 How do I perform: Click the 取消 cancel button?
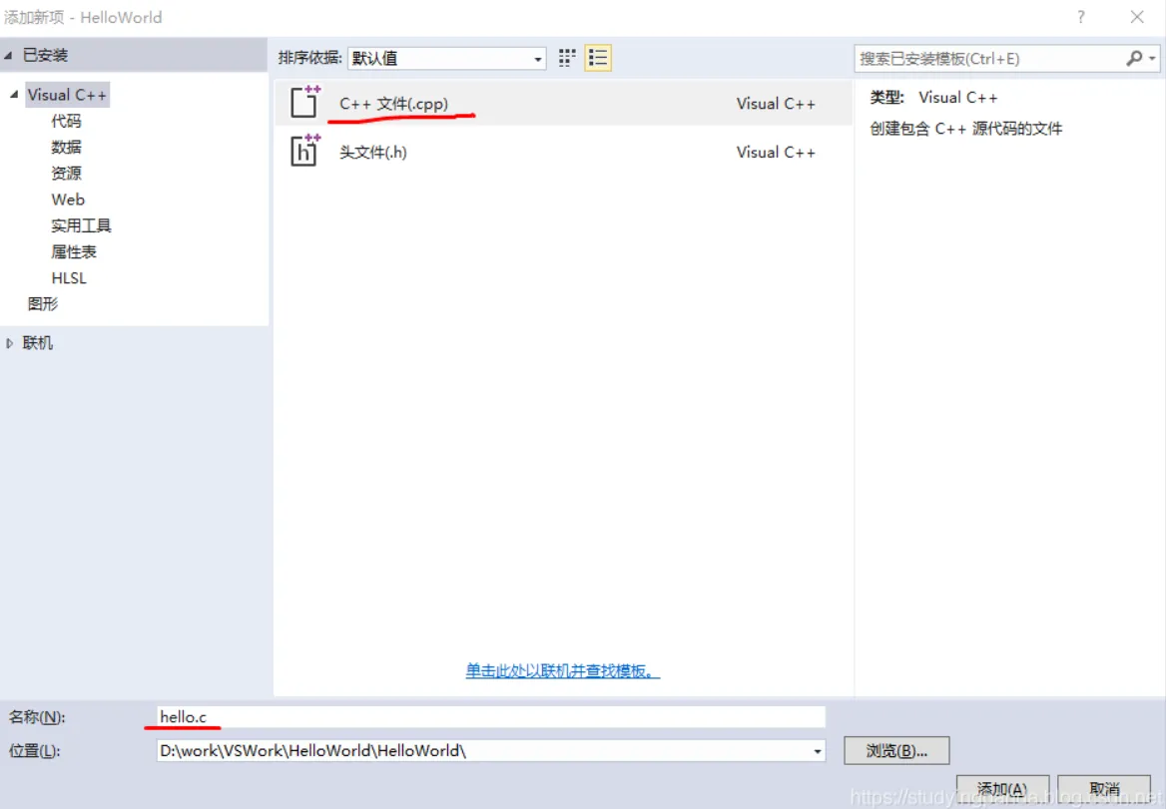coord(1104,789)
